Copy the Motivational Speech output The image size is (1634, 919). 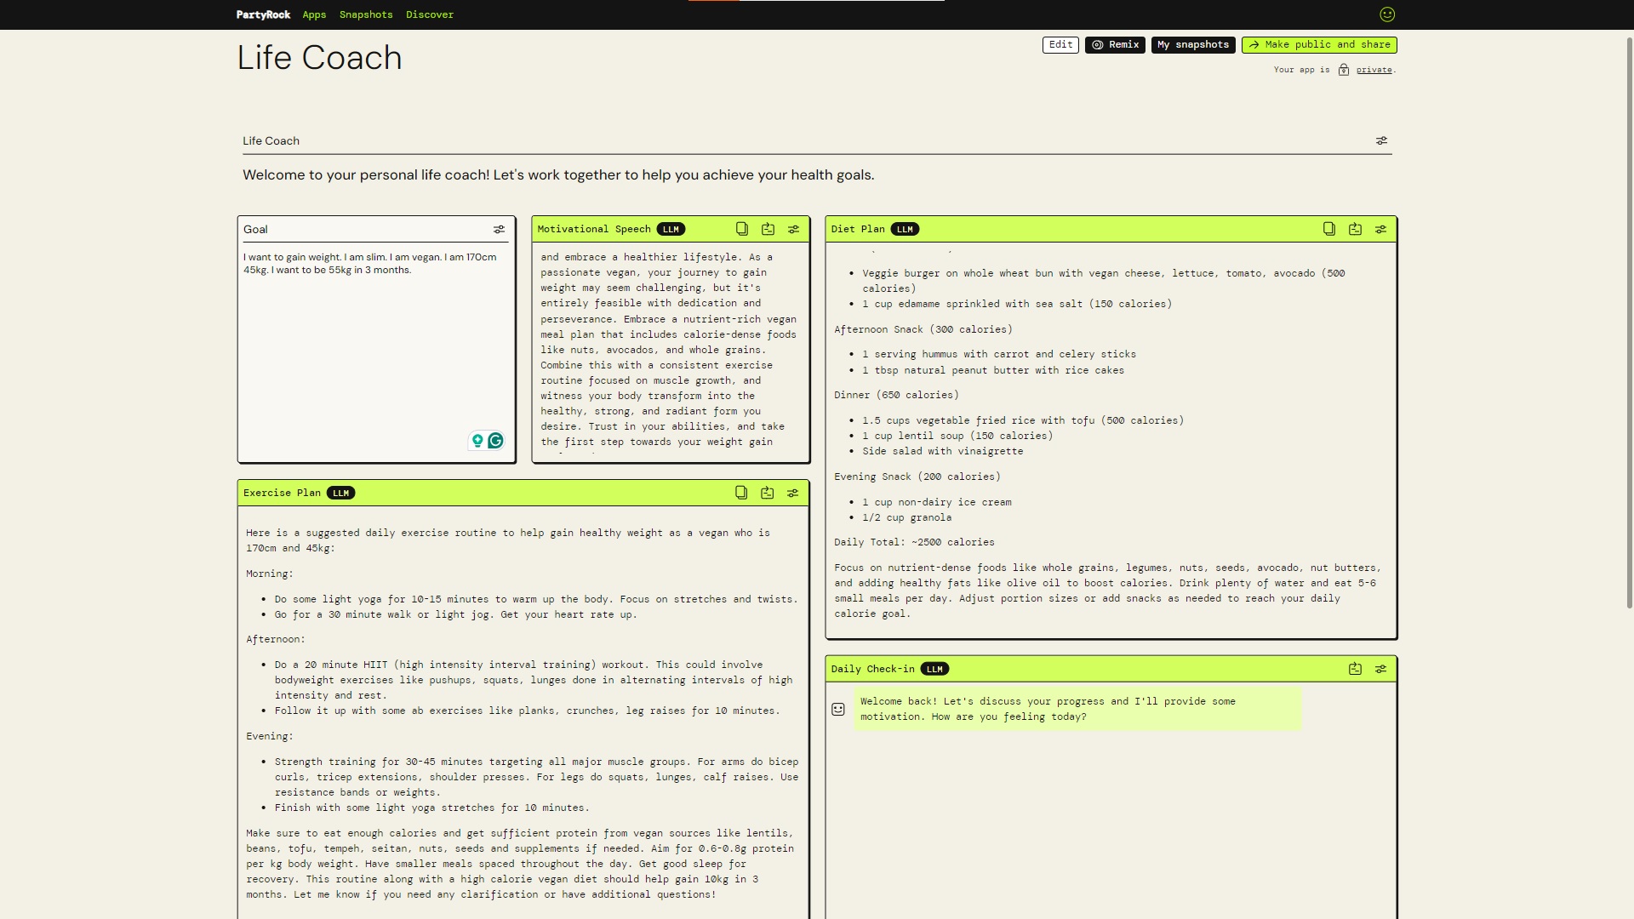tap(742, 229)
